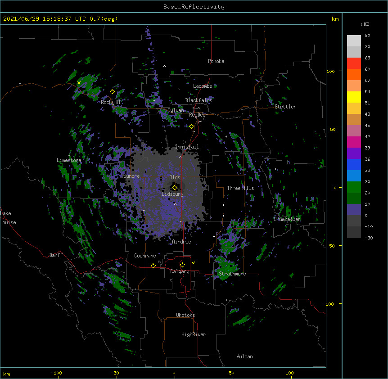Select the radar site diamond between Olds and Didsbury

click(x=175, y=187)
